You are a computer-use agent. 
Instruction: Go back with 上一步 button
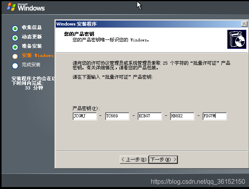pos(134,160)
